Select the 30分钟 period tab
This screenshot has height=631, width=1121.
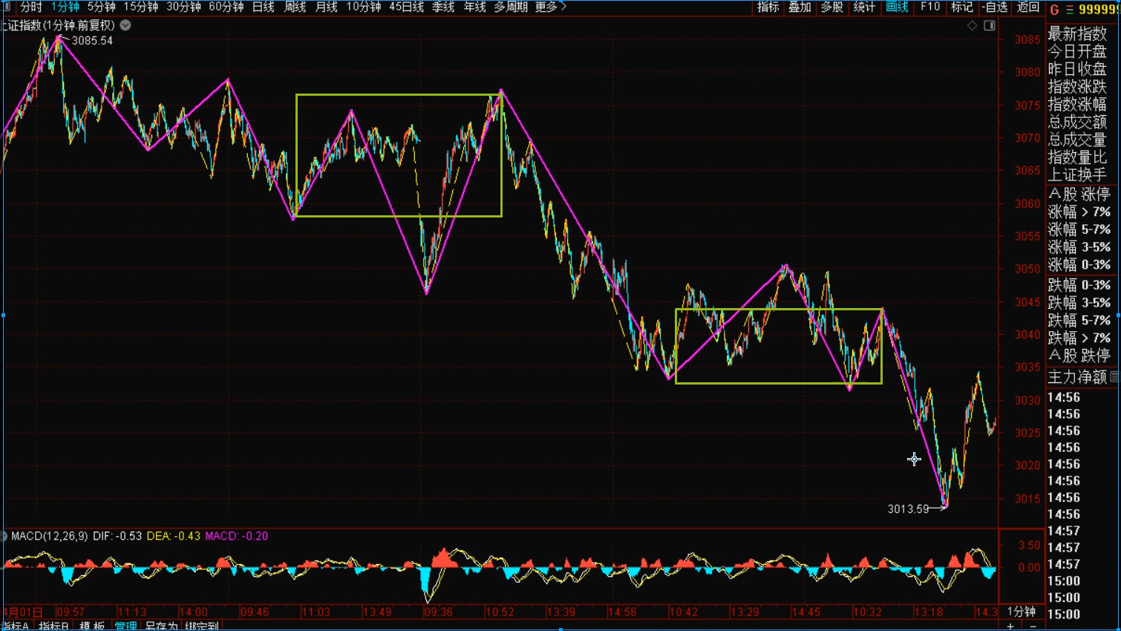[x=183, y=7]
